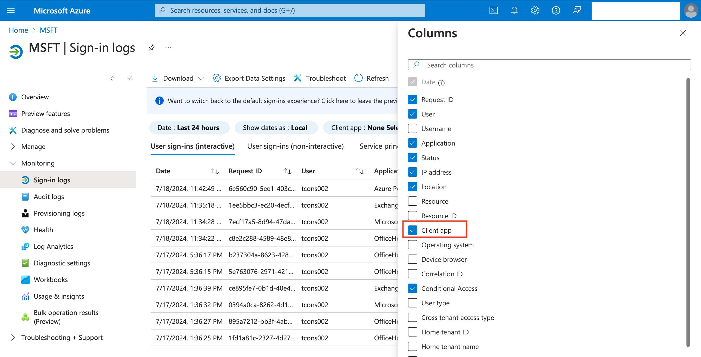Open Bulk operation results (Preview)

pos(66,317)
